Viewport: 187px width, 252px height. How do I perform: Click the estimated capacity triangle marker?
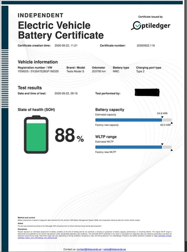(162, 117)
